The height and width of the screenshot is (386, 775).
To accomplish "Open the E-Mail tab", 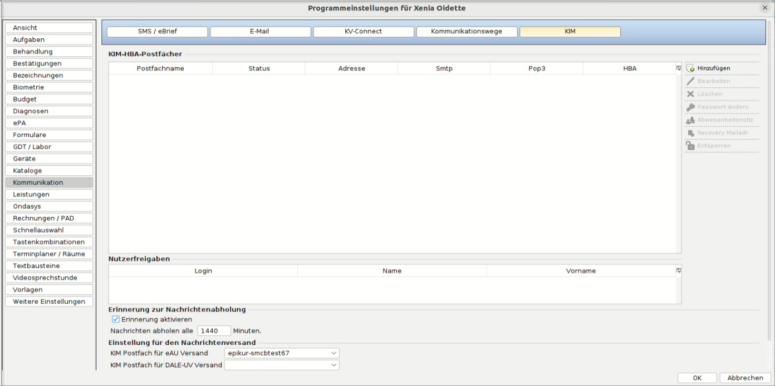I will coord(260,32).
